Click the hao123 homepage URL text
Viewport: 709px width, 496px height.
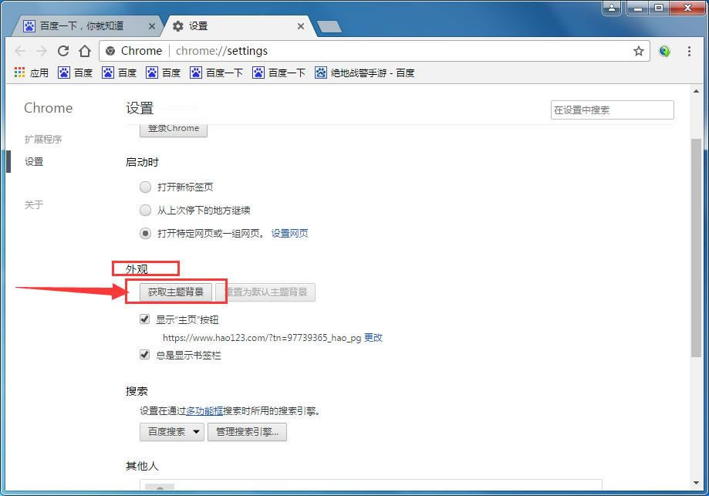point(262,338)
